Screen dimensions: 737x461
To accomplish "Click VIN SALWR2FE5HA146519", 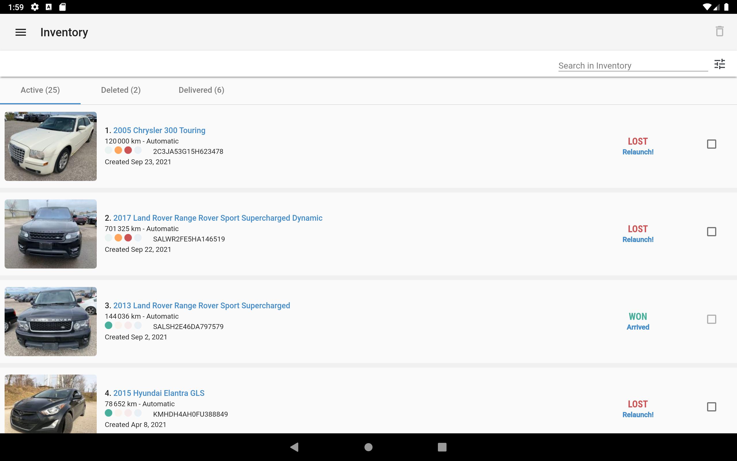I will 189,239.
